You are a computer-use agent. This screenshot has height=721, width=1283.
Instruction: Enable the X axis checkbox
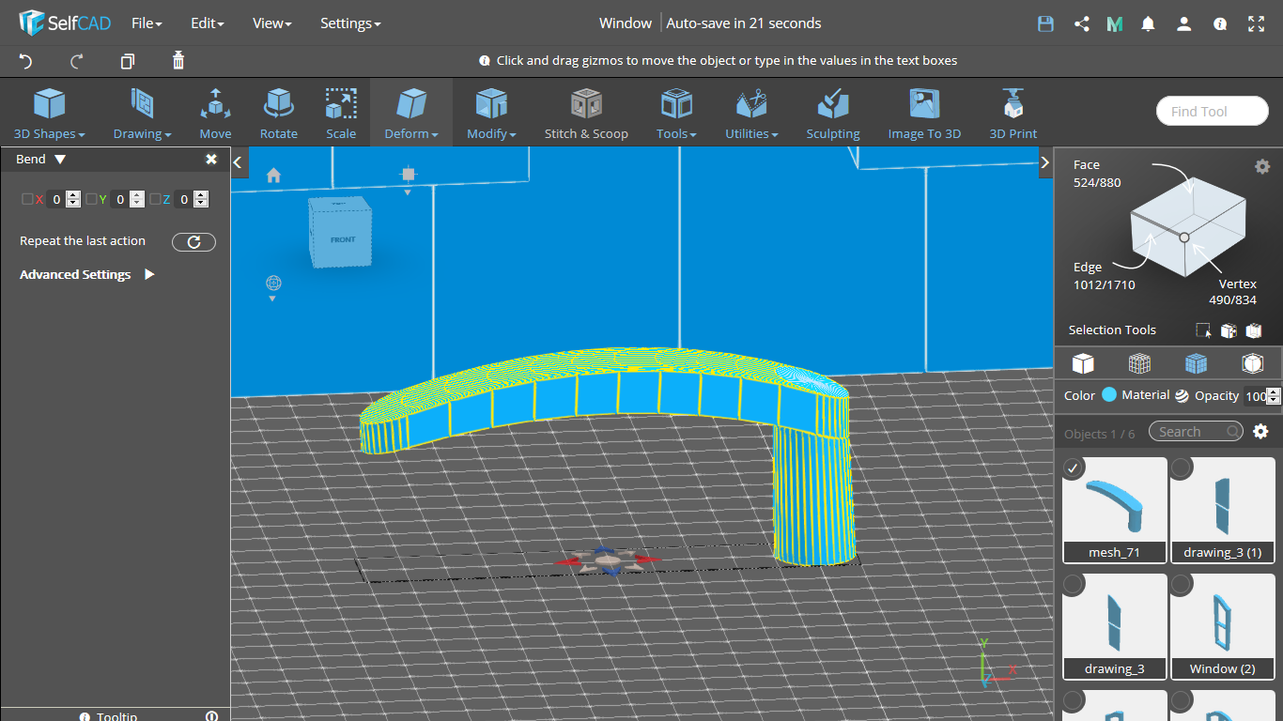(x=27, y=199)
